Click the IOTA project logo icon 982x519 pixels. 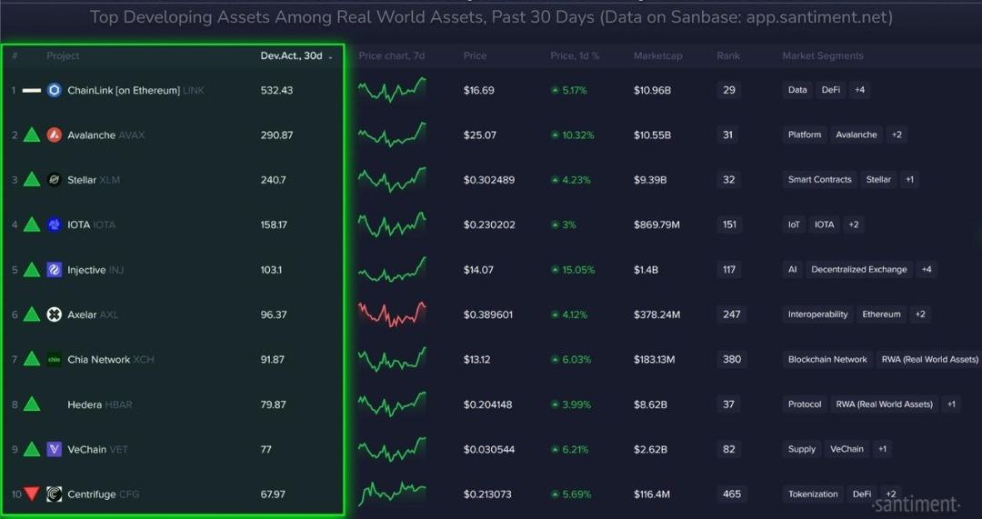coord(55,225)
